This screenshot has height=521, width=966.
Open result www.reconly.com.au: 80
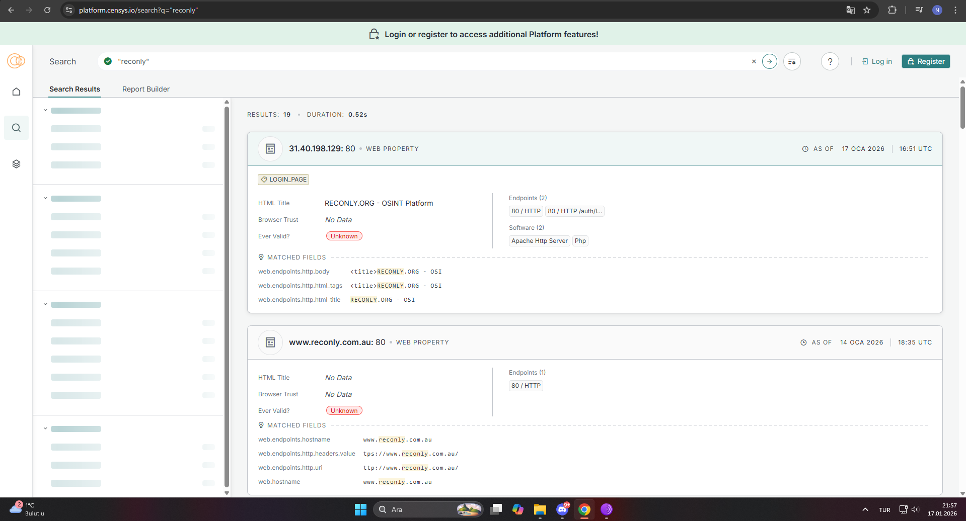point(337,342)
